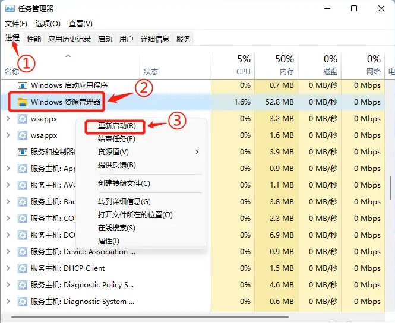
Task: Expand the 服务主机: Diagnostic Policy group
Action: [8, 285]
